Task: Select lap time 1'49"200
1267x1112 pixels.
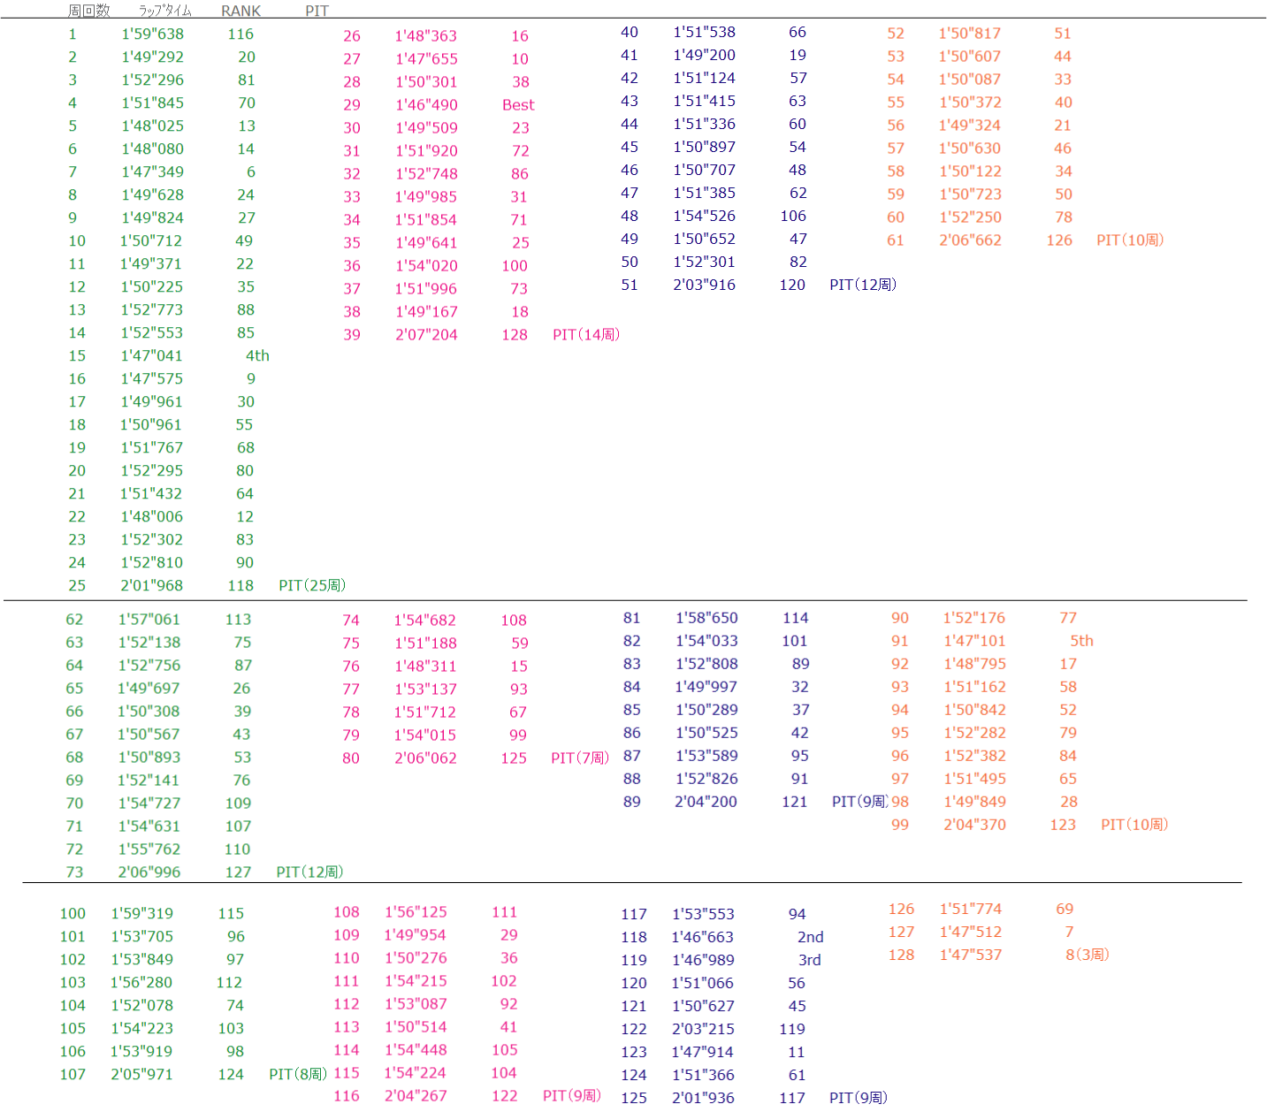Action: [x=704, y=55]
